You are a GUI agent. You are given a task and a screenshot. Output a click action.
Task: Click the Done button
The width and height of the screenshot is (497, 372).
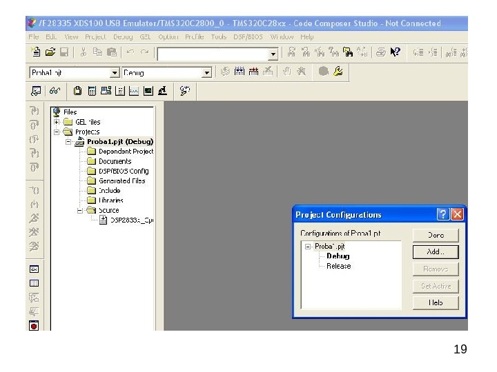(436, 236)
